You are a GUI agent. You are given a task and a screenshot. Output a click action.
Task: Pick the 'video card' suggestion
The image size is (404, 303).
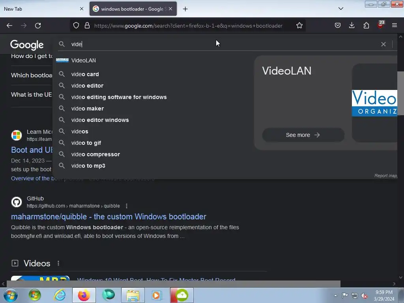tap(152, 74)
